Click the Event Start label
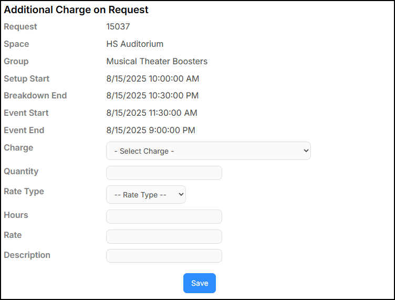This screenshot has width=395, height=300. coord(26,113)
